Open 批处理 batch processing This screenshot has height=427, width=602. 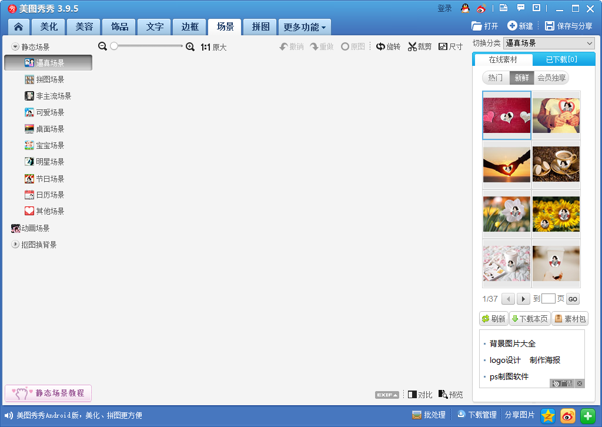[x=429, y=415]
